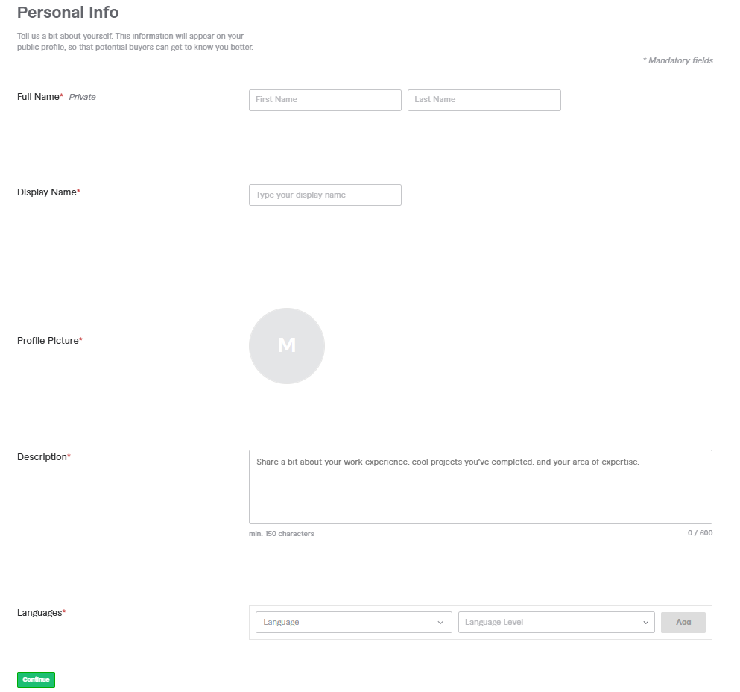
Task: Click the First Name input field
Action: point(325,100)
